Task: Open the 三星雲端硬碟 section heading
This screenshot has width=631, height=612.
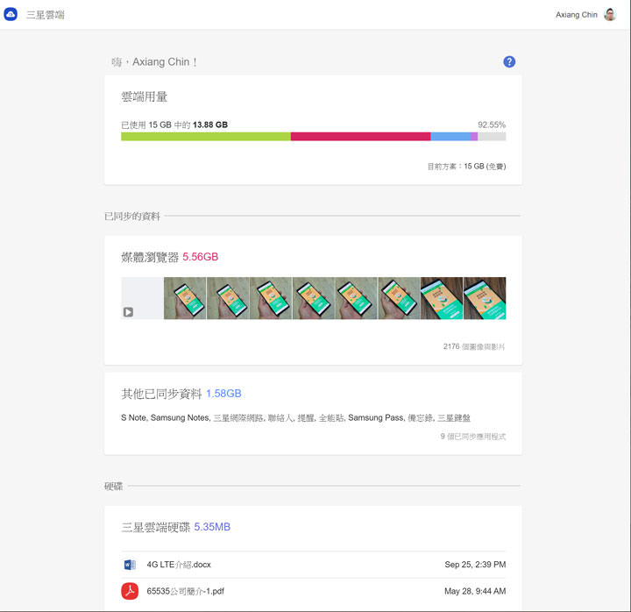Action: [x=155, y=527]
